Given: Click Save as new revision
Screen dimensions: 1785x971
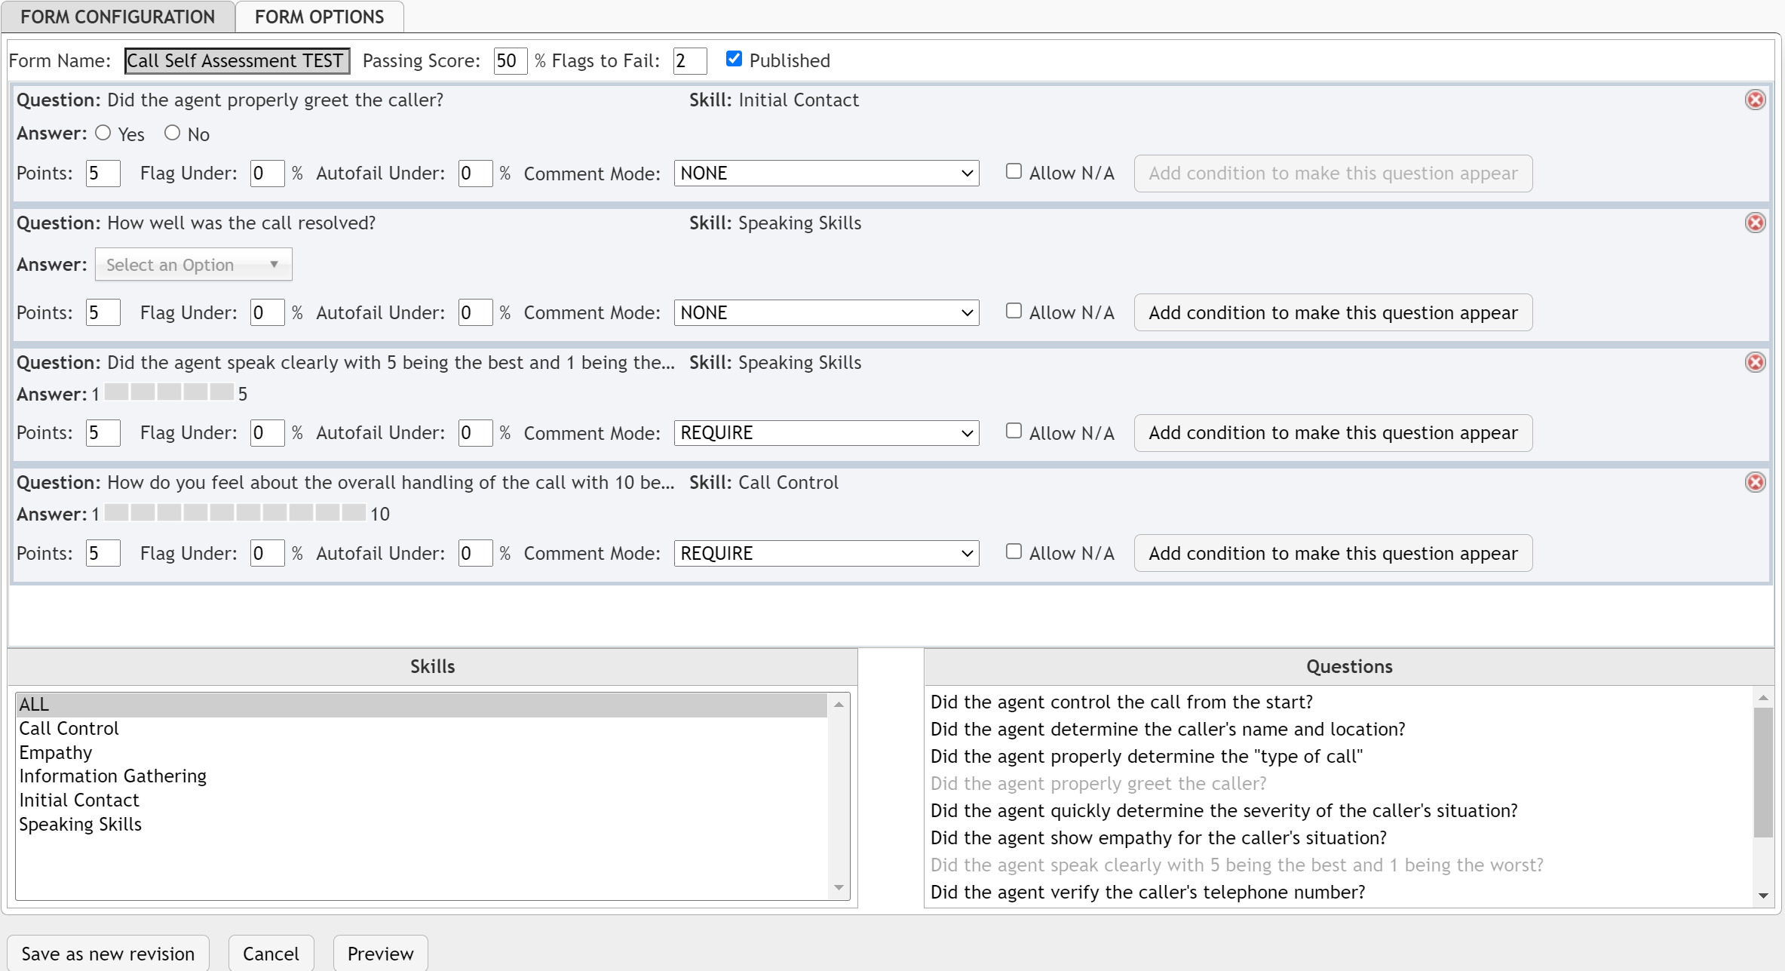Looking at the screenshot, I should tap(108, 953).
